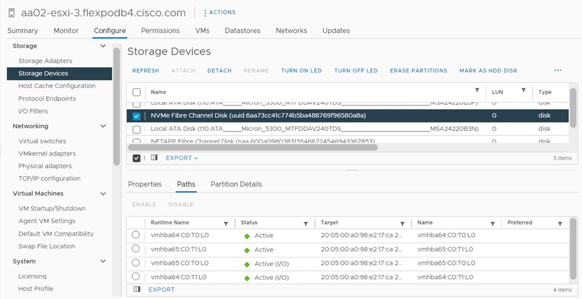Screen dimensions: 582x299
Task: Open the ACTIONS menu
Action: pos(220,12)
